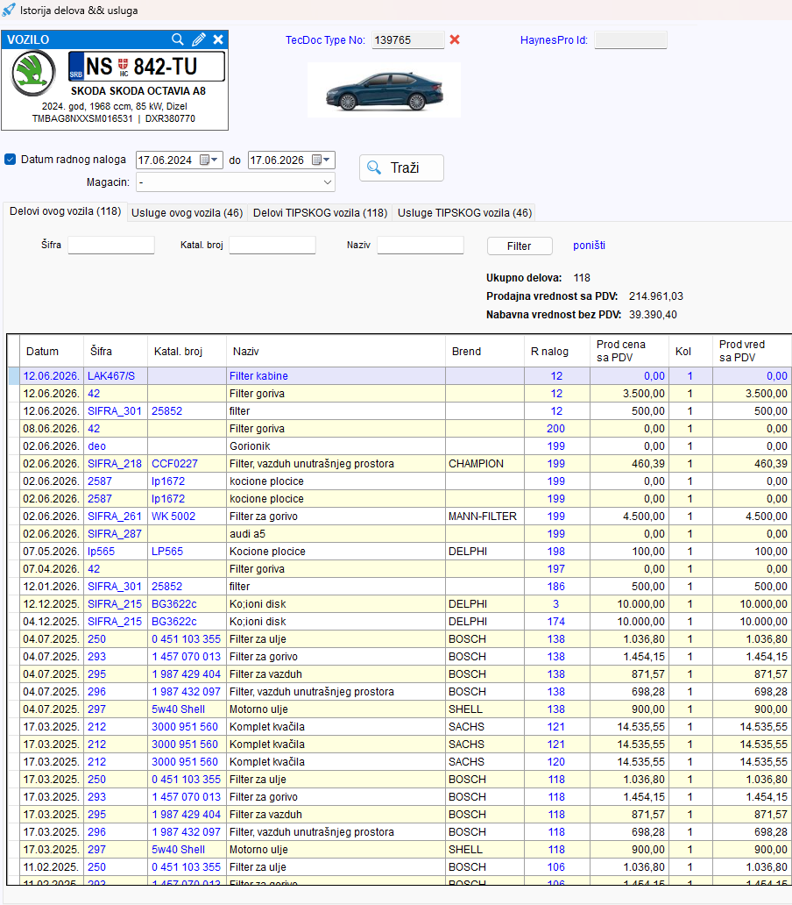The image size is (792, 905).
Task: Open the start date calendar dropdown
Action: (x=209, y=160)
